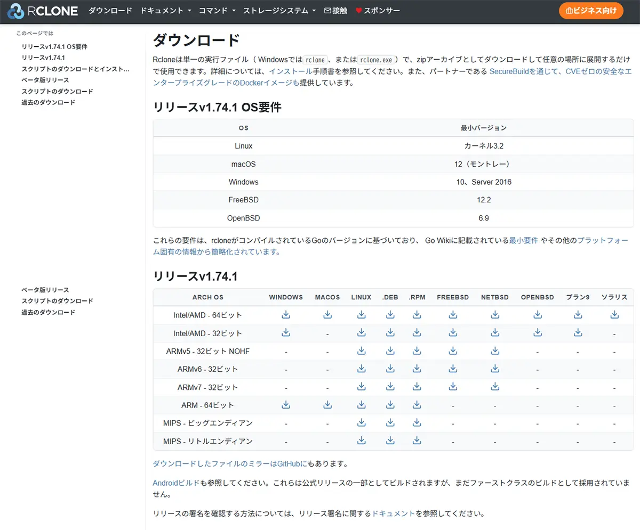
Task: Click the ARCH OS column header
Action: [x=208, y=297]
